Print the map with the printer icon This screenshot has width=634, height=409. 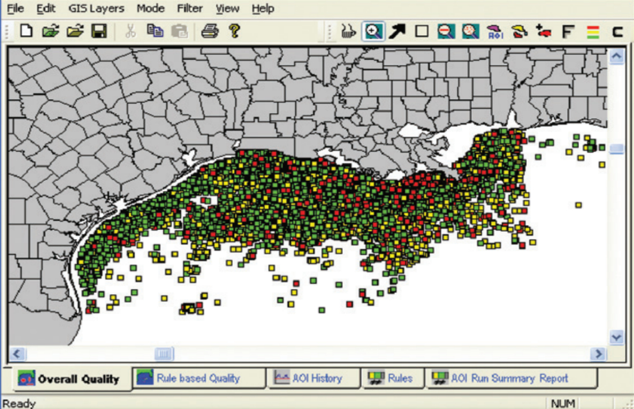[x=210, y=31]
